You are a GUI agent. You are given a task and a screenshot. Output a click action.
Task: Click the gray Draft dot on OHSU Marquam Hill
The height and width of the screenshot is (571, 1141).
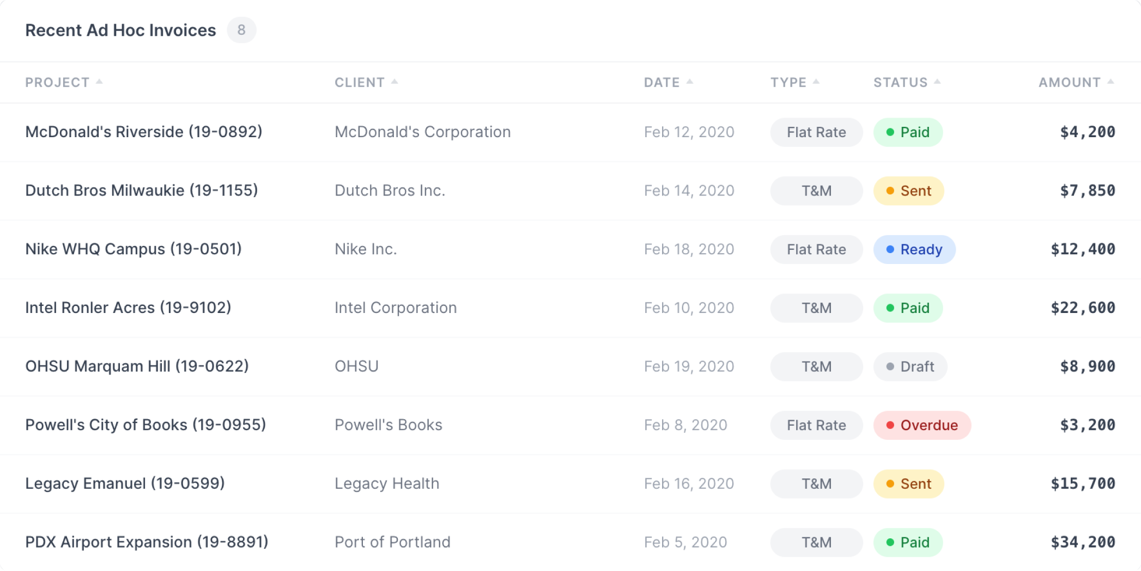(890, 366)
